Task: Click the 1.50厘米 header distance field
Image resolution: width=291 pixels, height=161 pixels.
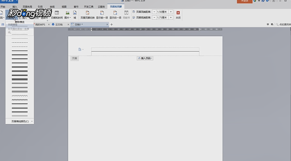Action: click(x=162, y=12)
